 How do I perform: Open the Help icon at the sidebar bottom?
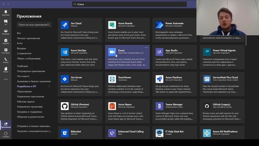6,133
